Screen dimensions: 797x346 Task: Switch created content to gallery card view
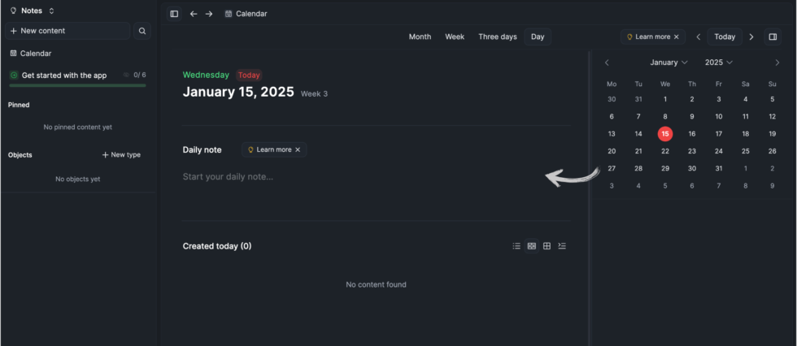(x=532, y=246)
